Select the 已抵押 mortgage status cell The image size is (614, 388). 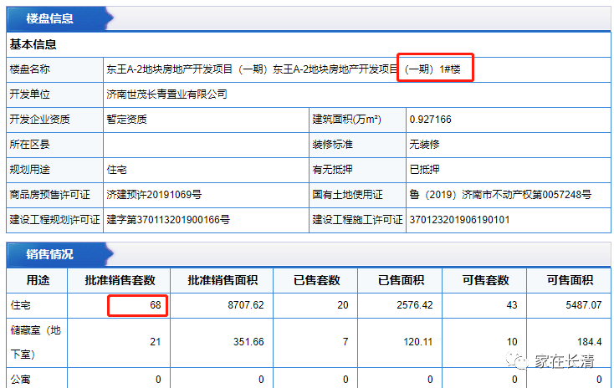tap(425, 169)
